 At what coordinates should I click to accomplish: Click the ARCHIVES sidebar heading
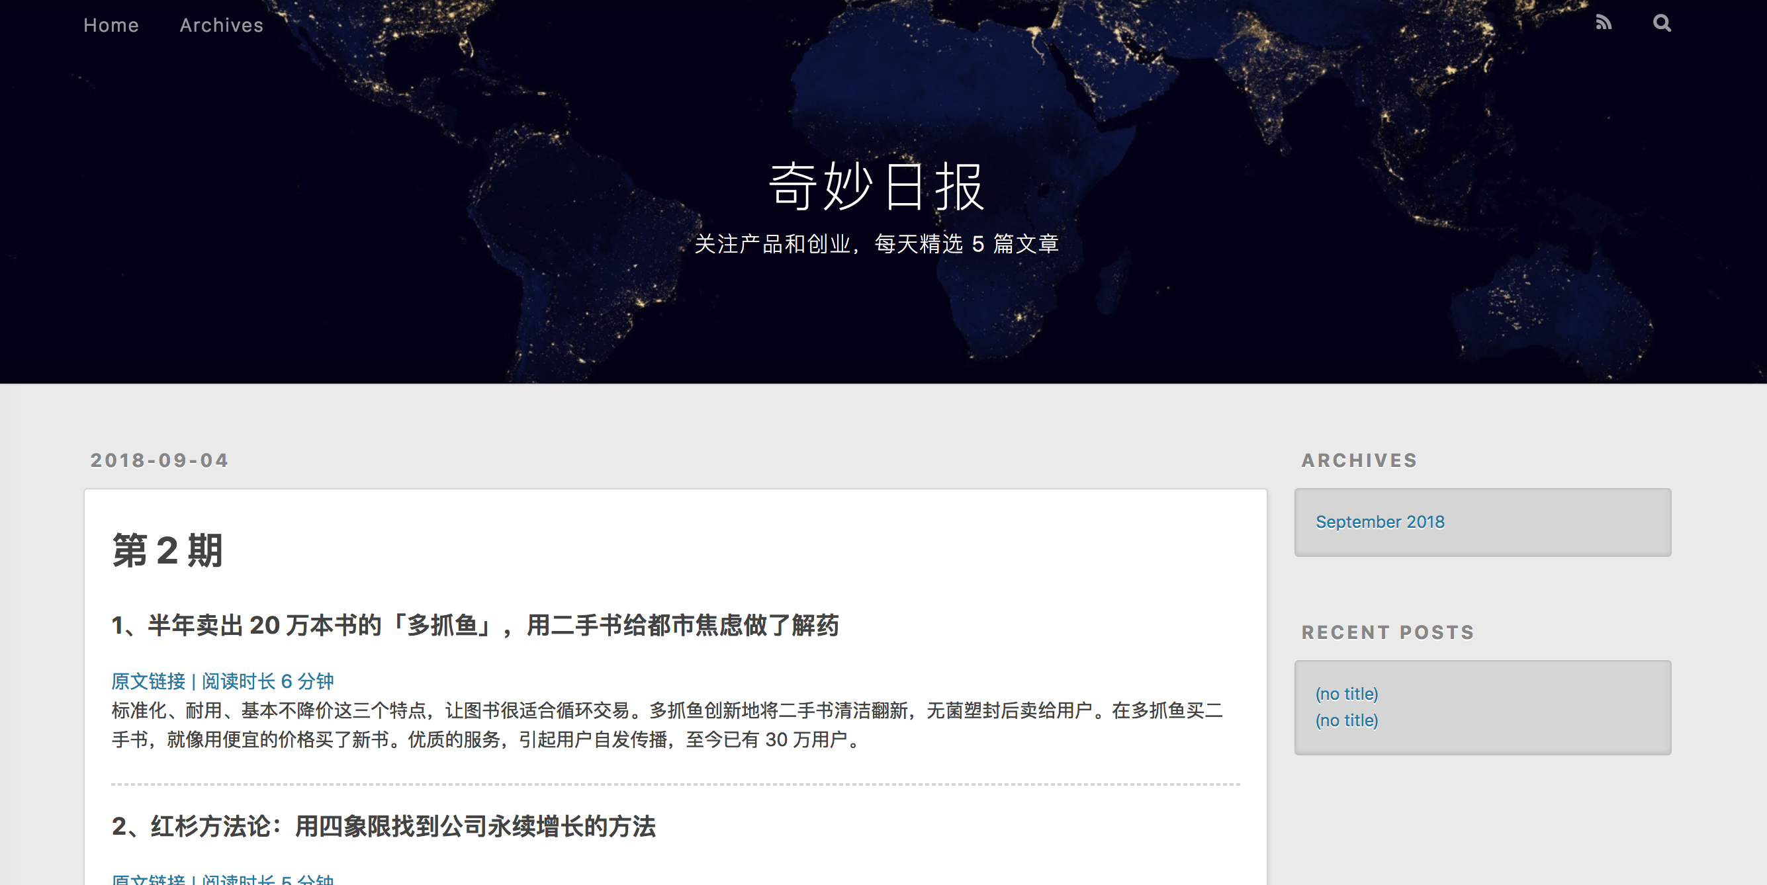coord(1359,460)
